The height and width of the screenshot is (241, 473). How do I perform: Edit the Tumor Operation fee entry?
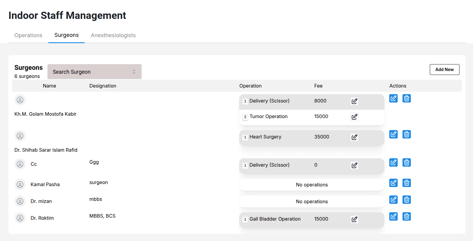pos(354,117)
